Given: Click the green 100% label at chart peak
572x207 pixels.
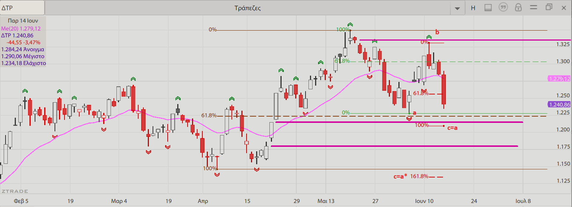Looking at the screenshot, I should pyautogui.click(x=343, y=30).
